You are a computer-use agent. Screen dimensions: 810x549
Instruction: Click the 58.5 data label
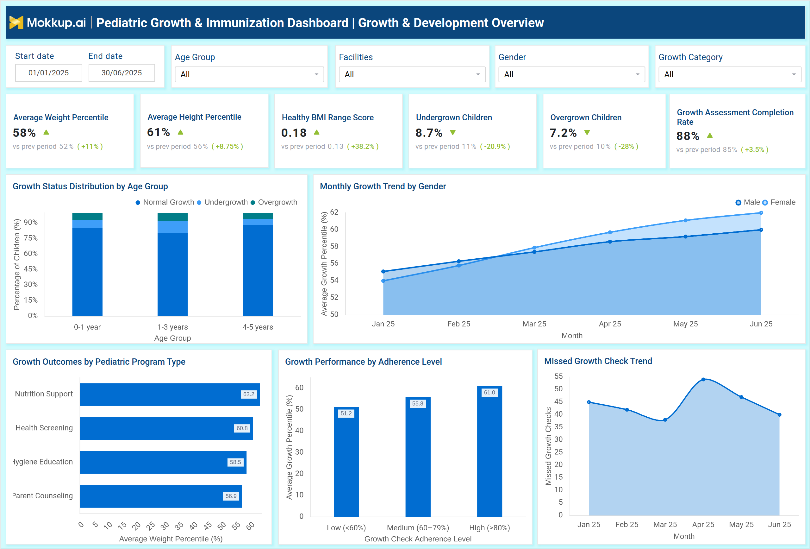point(236,462)
